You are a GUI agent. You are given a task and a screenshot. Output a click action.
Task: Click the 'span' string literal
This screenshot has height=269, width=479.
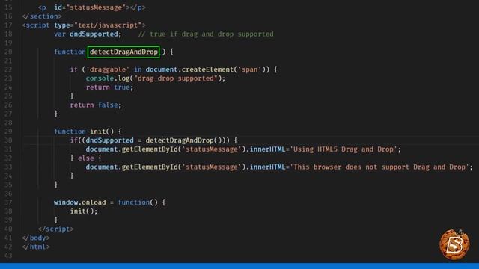pos(249,69)
